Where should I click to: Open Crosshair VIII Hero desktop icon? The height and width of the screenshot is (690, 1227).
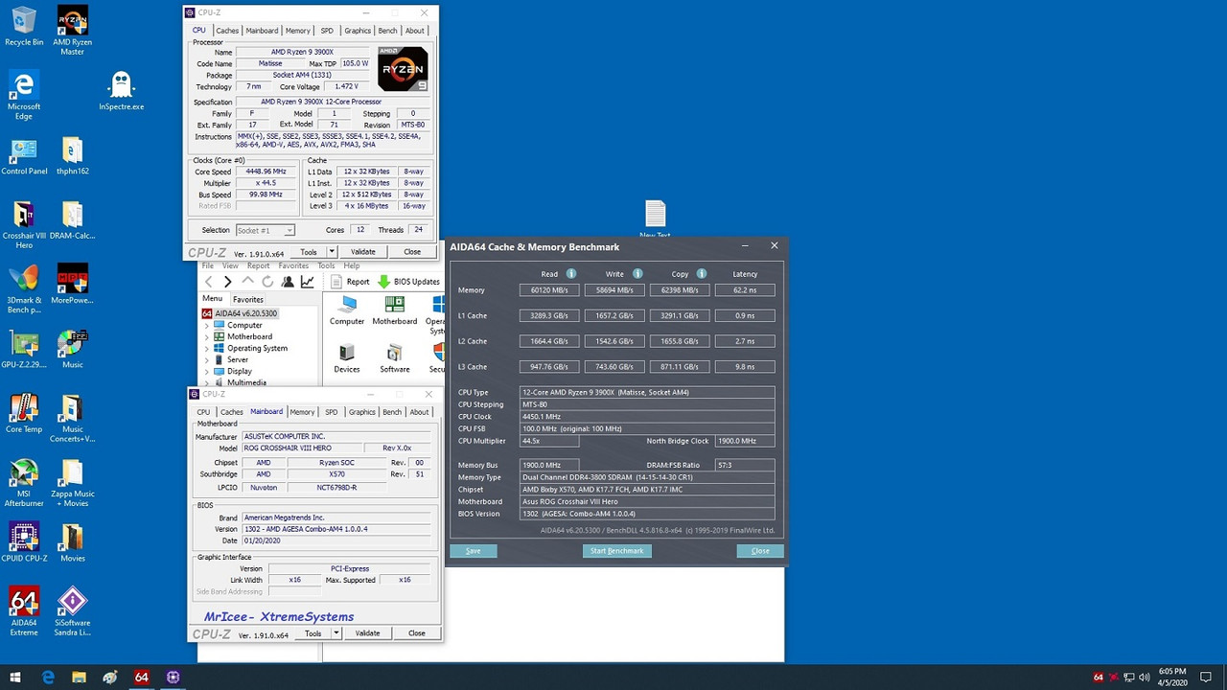click(x=24, y=225)
